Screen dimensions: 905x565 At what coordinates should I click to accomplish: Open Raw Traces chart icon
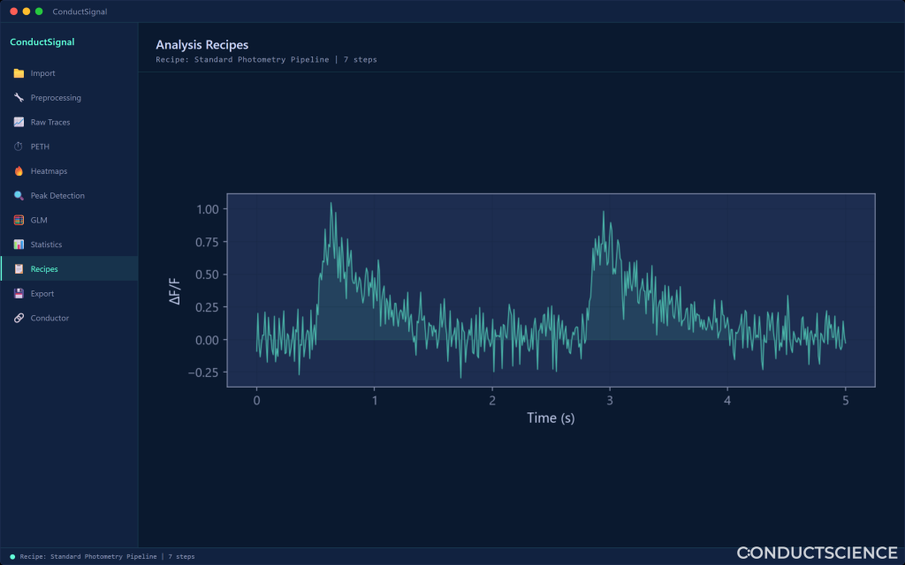19,122
